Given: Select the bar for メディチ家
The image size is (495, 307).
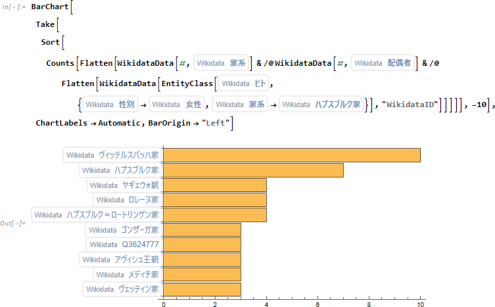Looking at the screenshot, I should click(202, 275).
